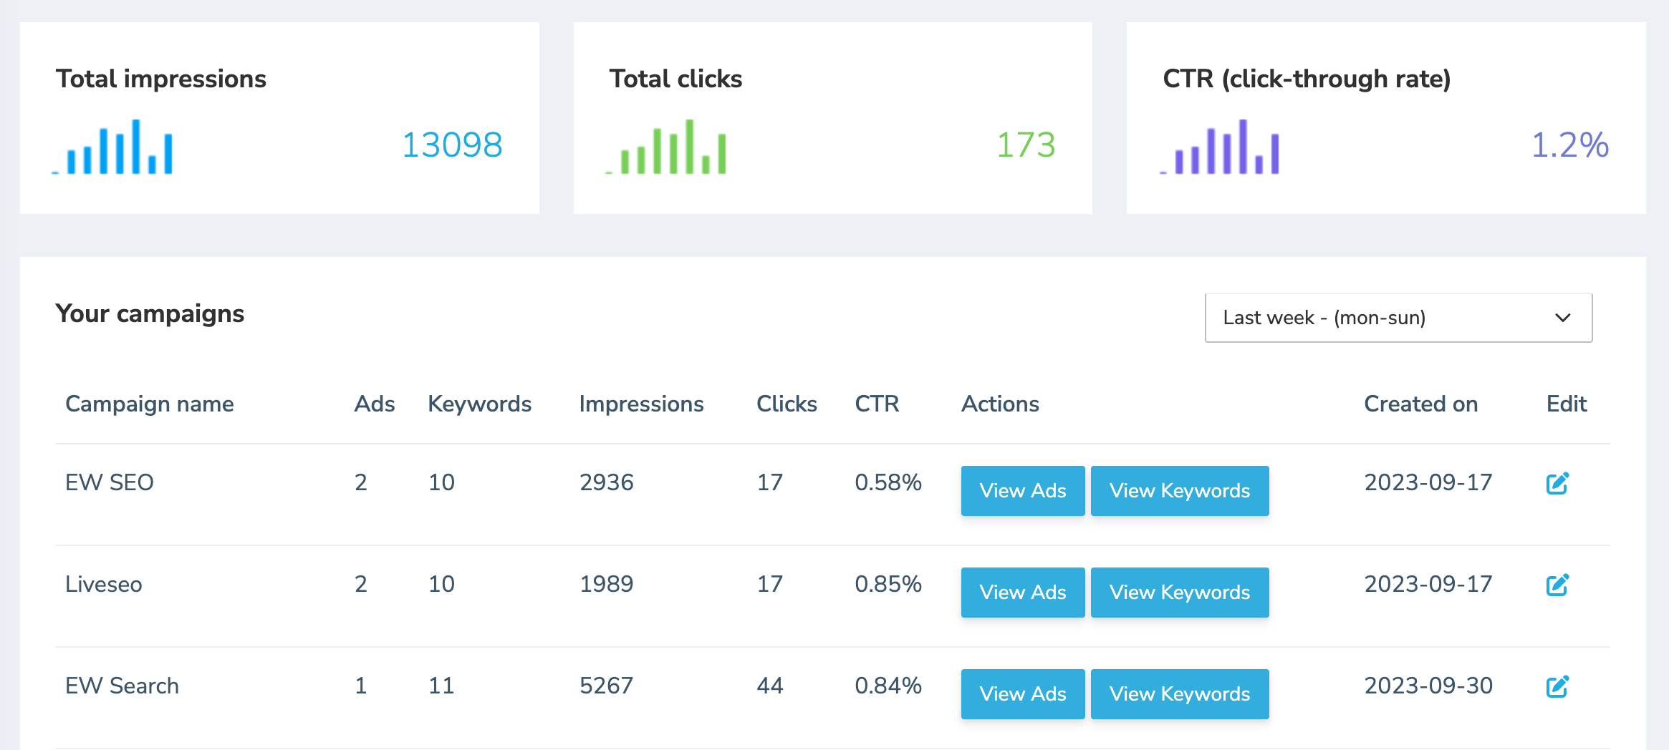
Task: Click the green Total clicks bar chart
Action: click(666, 147)
